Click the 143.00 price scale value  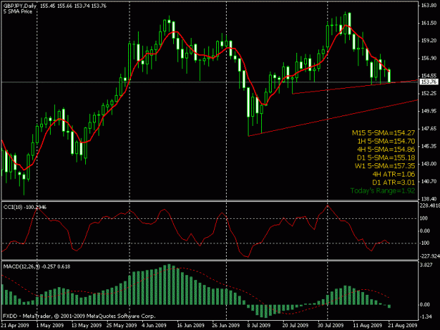[429, 164]
